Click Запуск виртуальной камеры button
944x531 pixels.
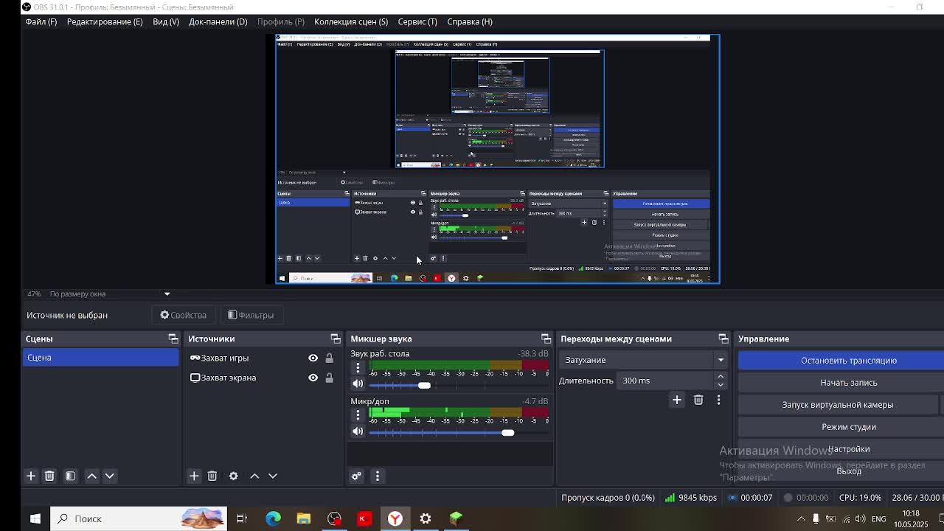click(838, 404)
